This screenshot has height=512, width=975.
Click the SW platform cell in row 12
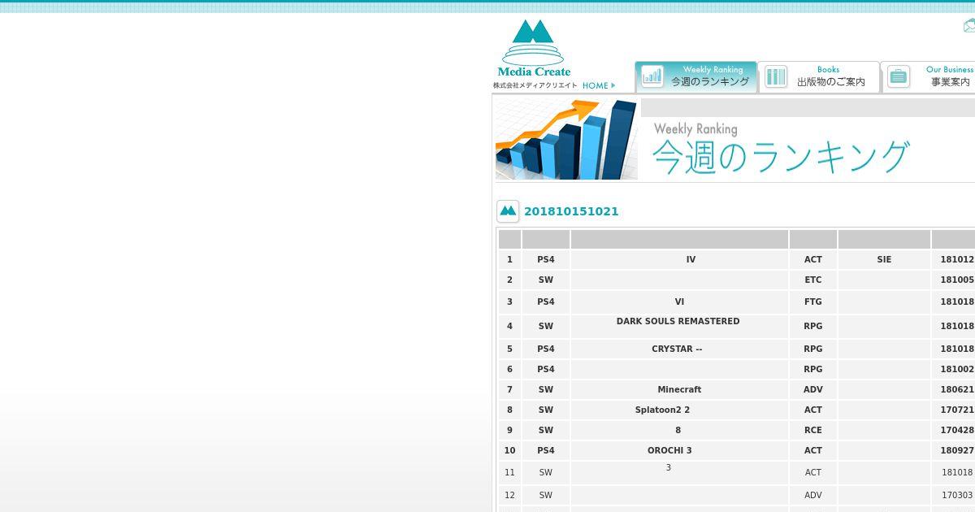point(545,495)
